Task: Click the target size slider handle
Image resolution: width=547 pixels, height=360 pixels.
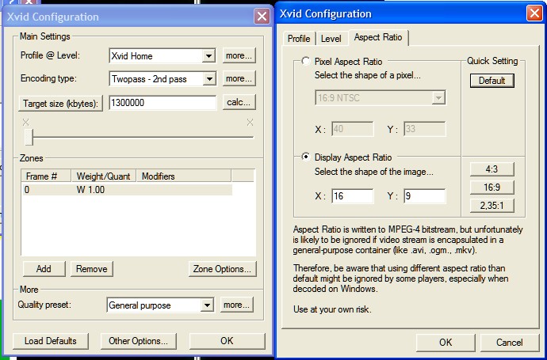Action: point(29,137)
